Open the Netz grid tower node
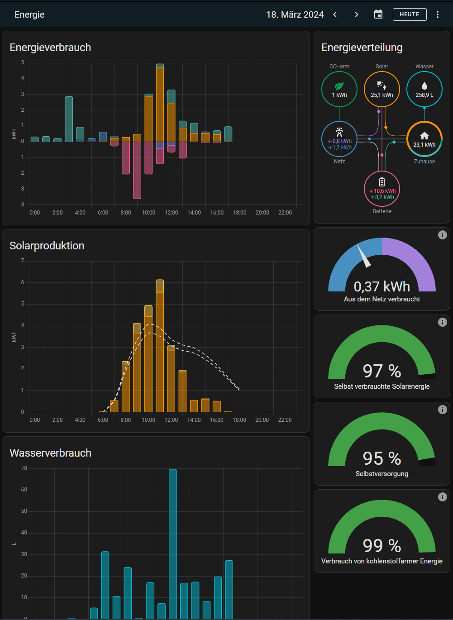This screenshot has height=620, width=453. click(339, 139)
